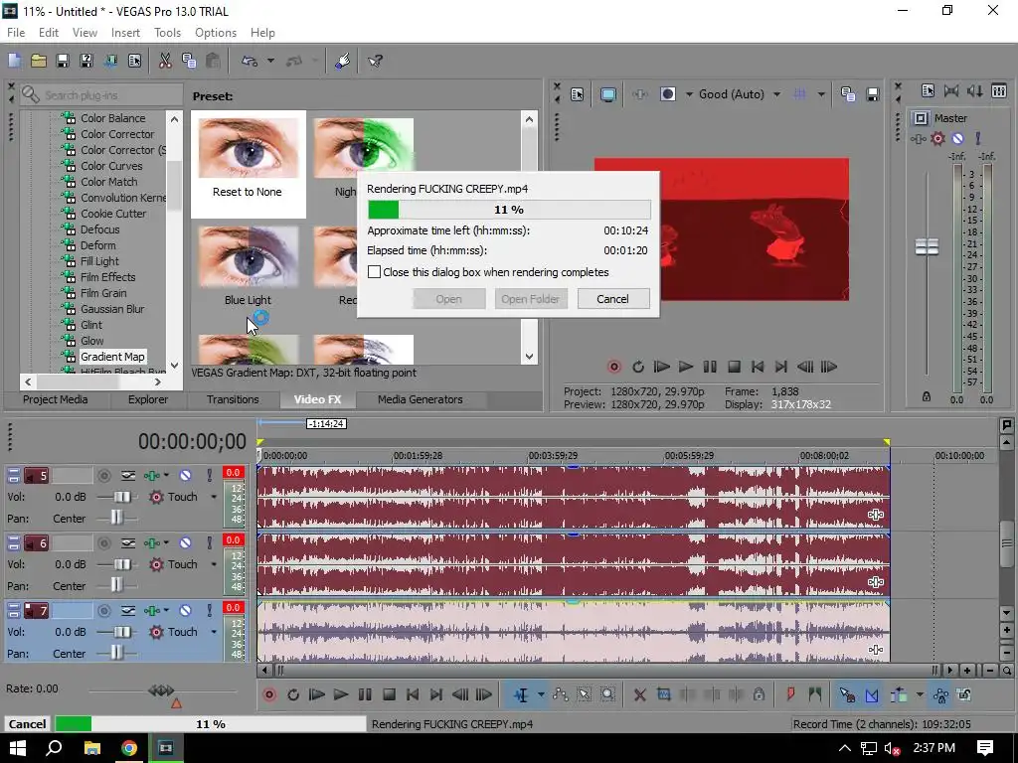Click the Master mute icon
This screenshot has height=763, width=1018.
tap(957, 138)
